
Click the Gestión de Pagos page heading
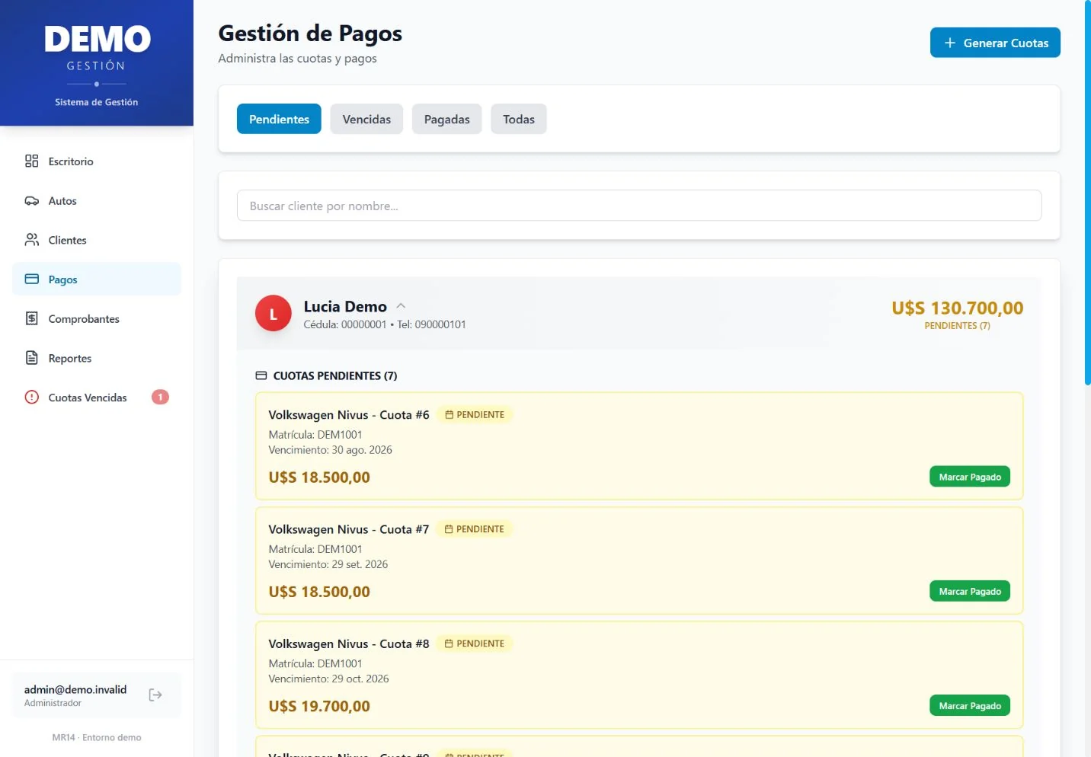pos(310,33)
